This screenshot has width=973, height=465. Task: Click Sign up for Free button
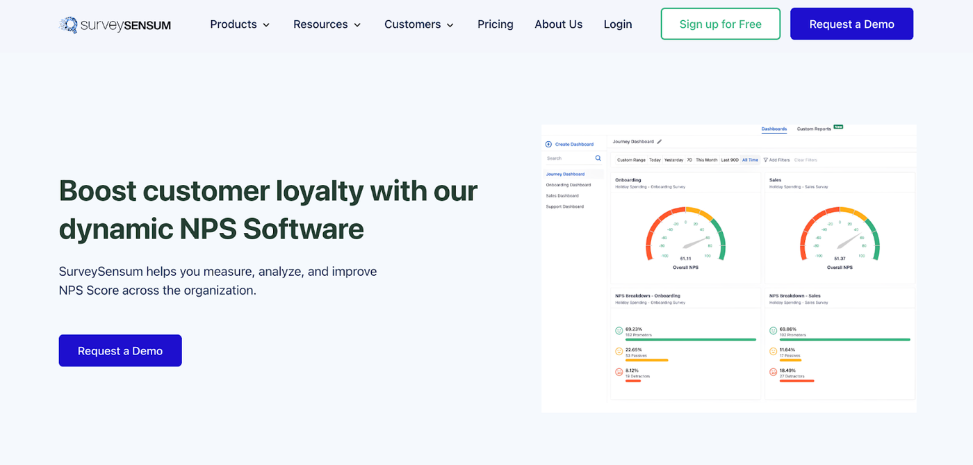[x=721, y=24]
